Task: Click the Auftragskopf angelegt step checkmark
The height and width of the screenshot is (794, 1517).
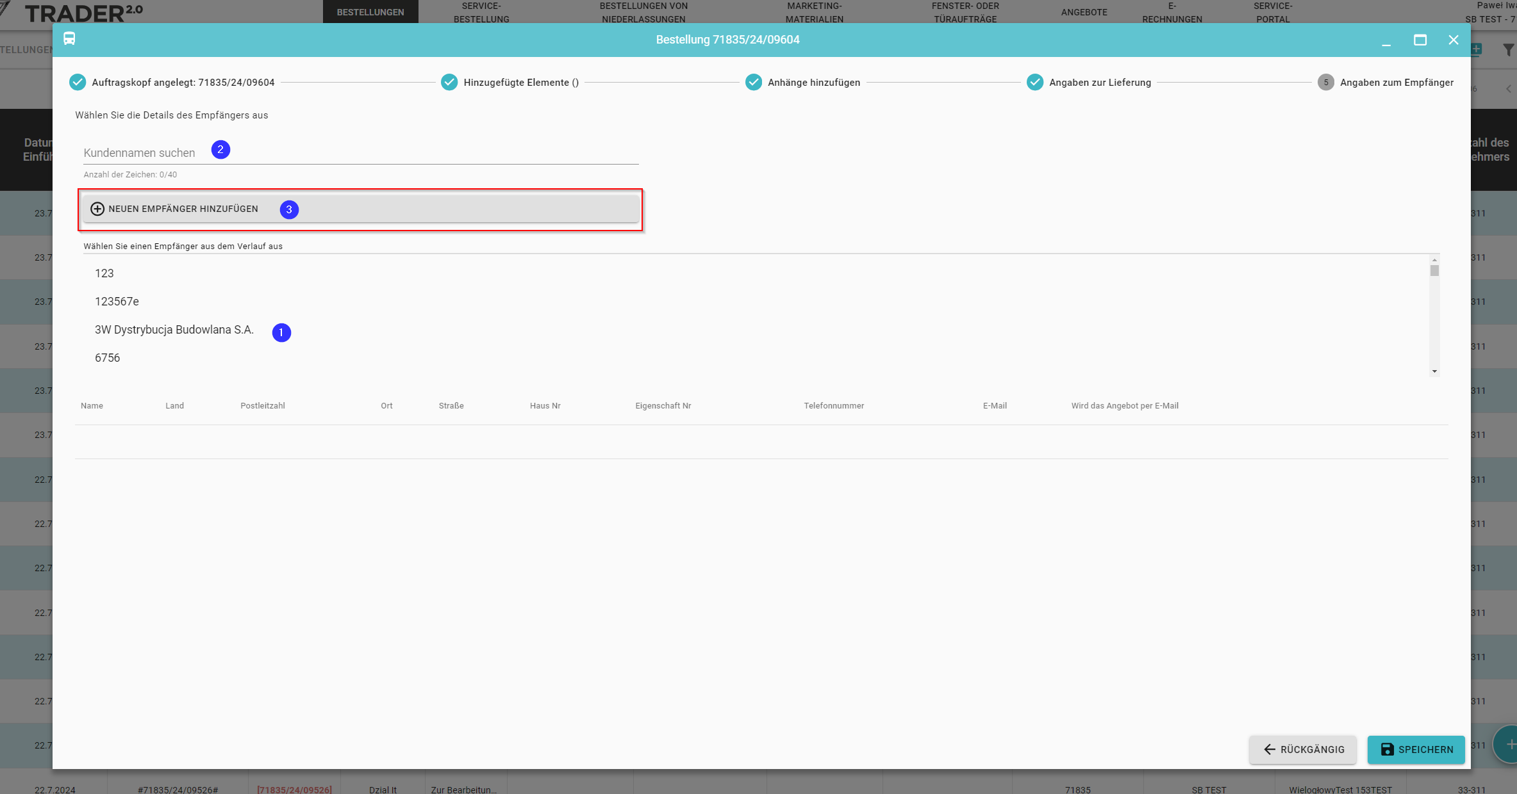Action: coord(78,83)
